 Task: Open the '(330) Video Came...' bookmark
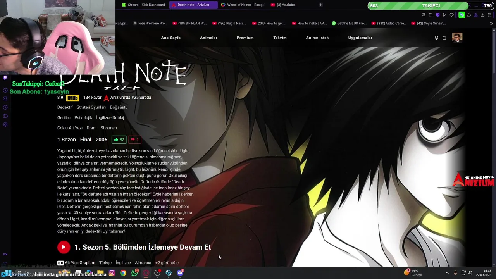pos(389,23)
